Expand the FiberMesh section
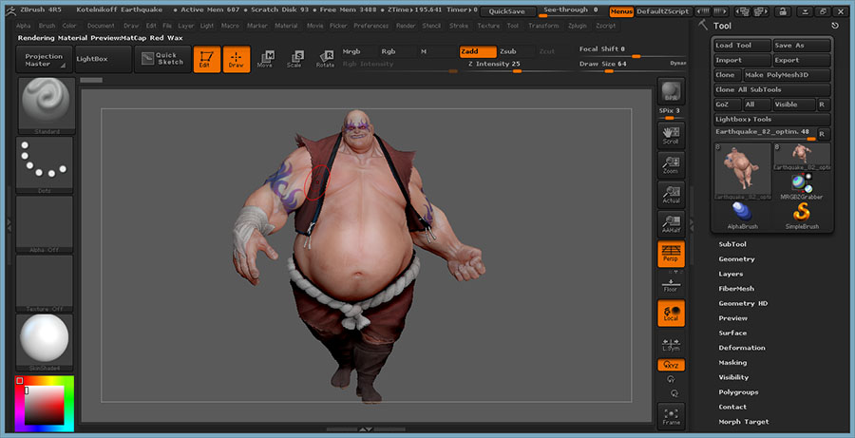This screenshot has height=438, width=855. (736, 289)
